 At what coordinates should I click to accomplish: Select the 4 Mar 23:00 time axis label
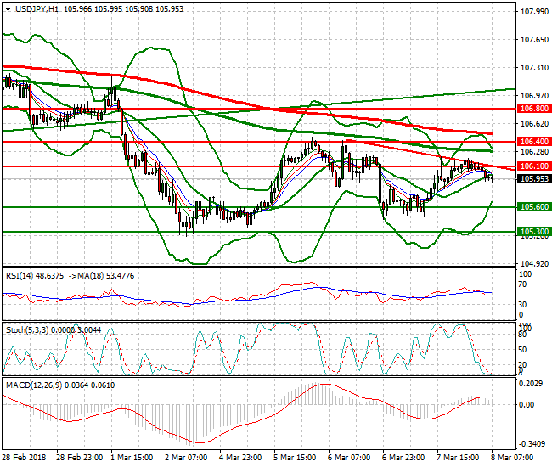coord(240,458)
